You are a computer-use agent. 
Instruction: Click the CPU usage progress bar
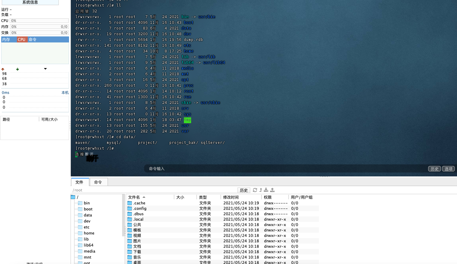pyautogui.click(x=39, y=21)
